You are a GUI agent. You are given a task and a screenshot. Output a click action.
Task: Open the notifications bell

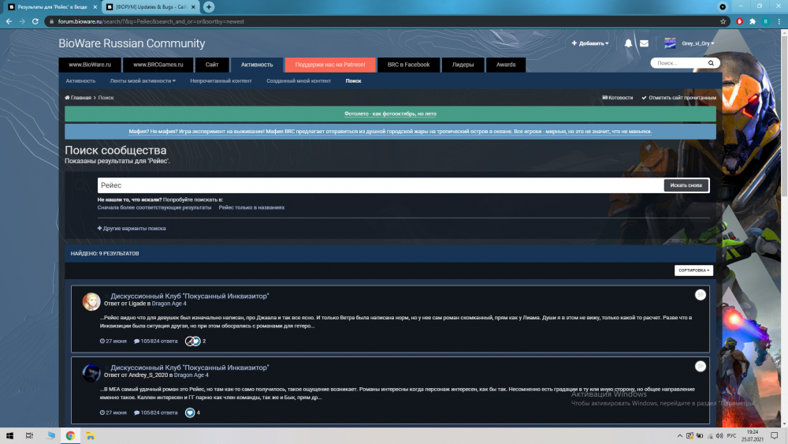[629, 43]
